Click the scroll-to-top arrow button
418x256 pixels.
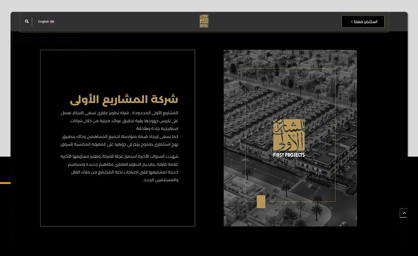point(404,213)
